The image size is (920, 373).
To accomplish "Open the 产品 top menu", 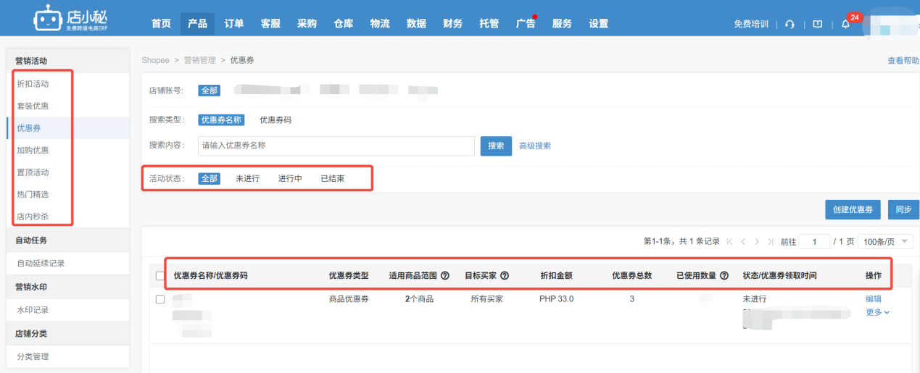I will (197, 24).
